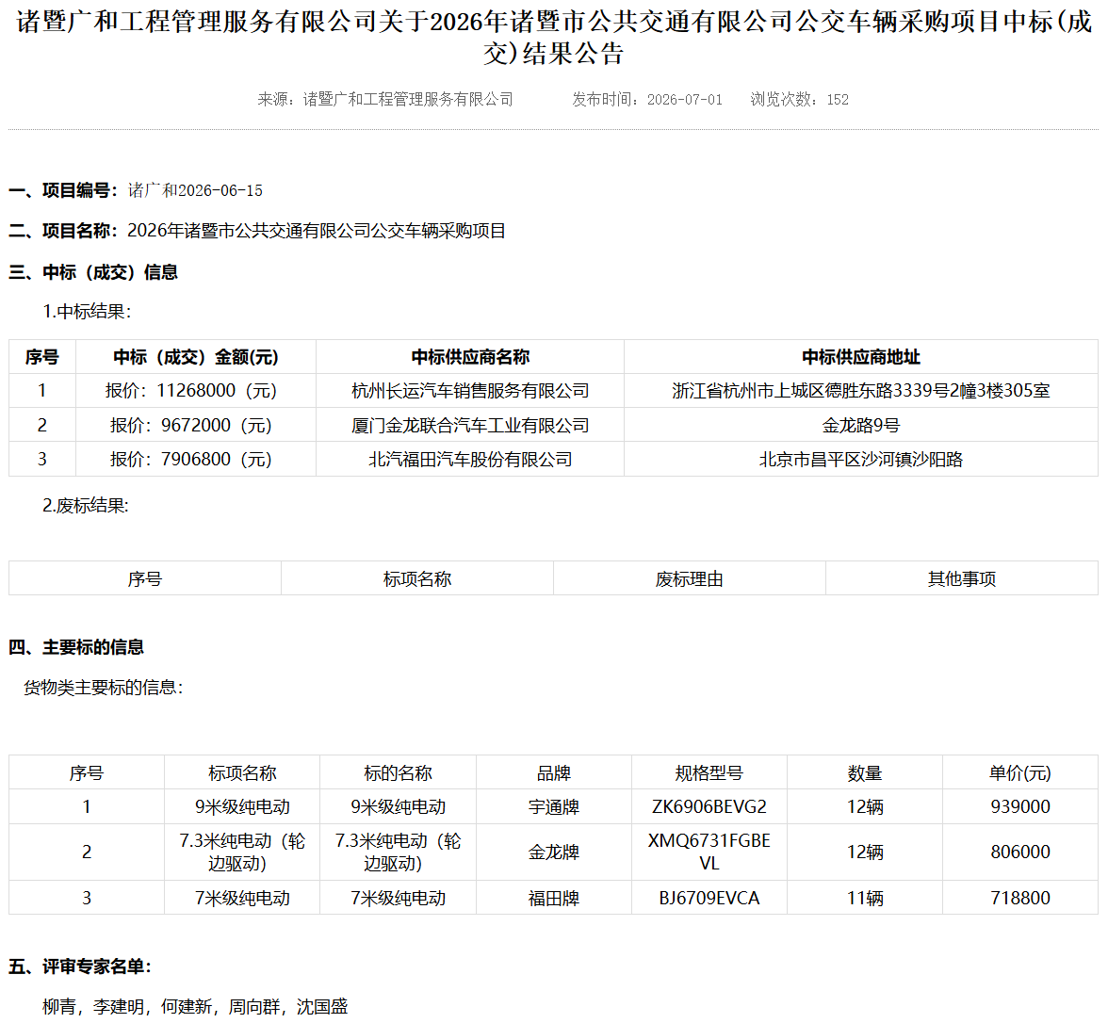Click brand cell 宇通牌
This screenshot has width=1108, height=1023.
(x=553, y=806)
